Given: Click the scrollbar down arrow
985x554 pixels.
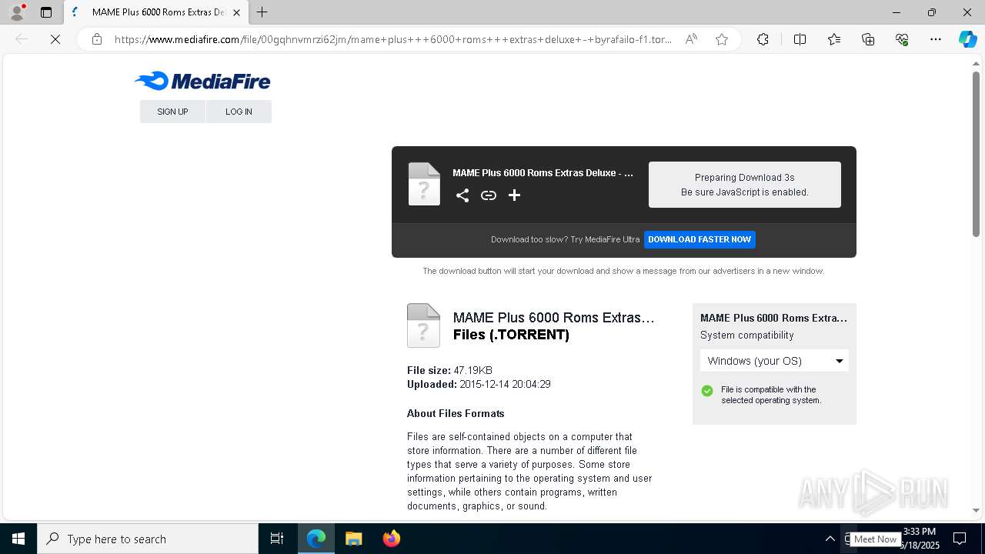Looking at the screenshot, I should pos(977,510).
